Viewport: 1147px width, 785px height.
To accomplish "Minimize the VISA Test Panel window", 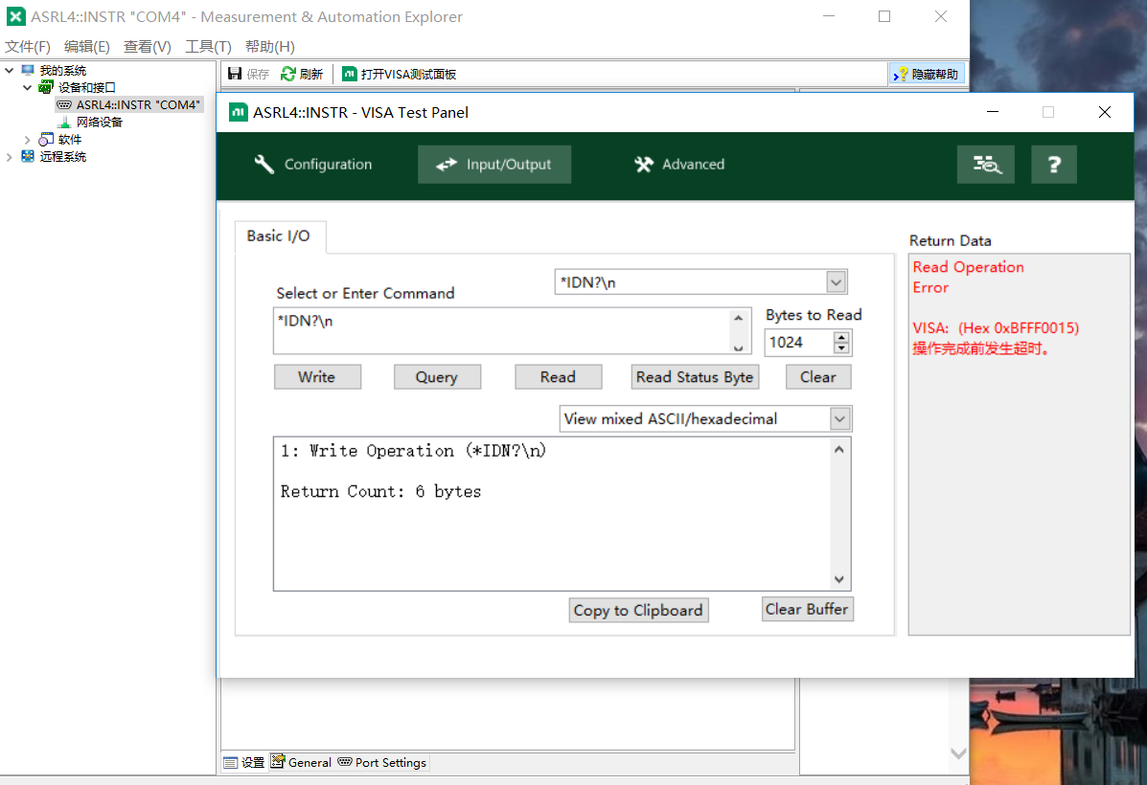I will pos(993,112).
